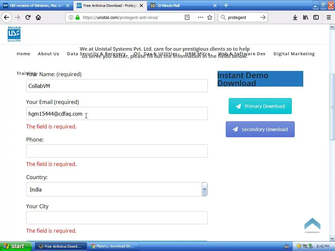Click the network connection tray icon
This screenshot has height=251, width=335.
pyautogui.click(x=305, y=246)
